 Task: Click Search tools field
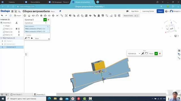point(131,16)
